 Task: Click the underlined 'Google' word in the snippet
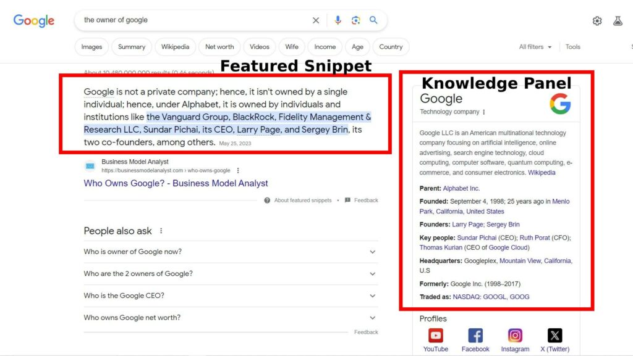pyautogui.click(x=99, y=92)
